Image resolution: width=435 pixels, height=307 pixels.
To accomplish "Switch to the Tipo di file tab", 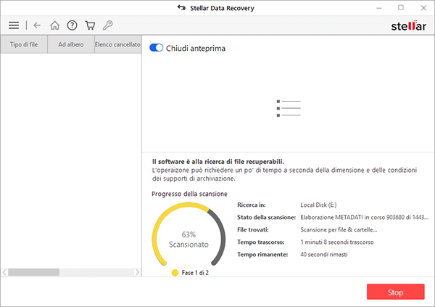I will pyautogui.click(x=24, y=44).
